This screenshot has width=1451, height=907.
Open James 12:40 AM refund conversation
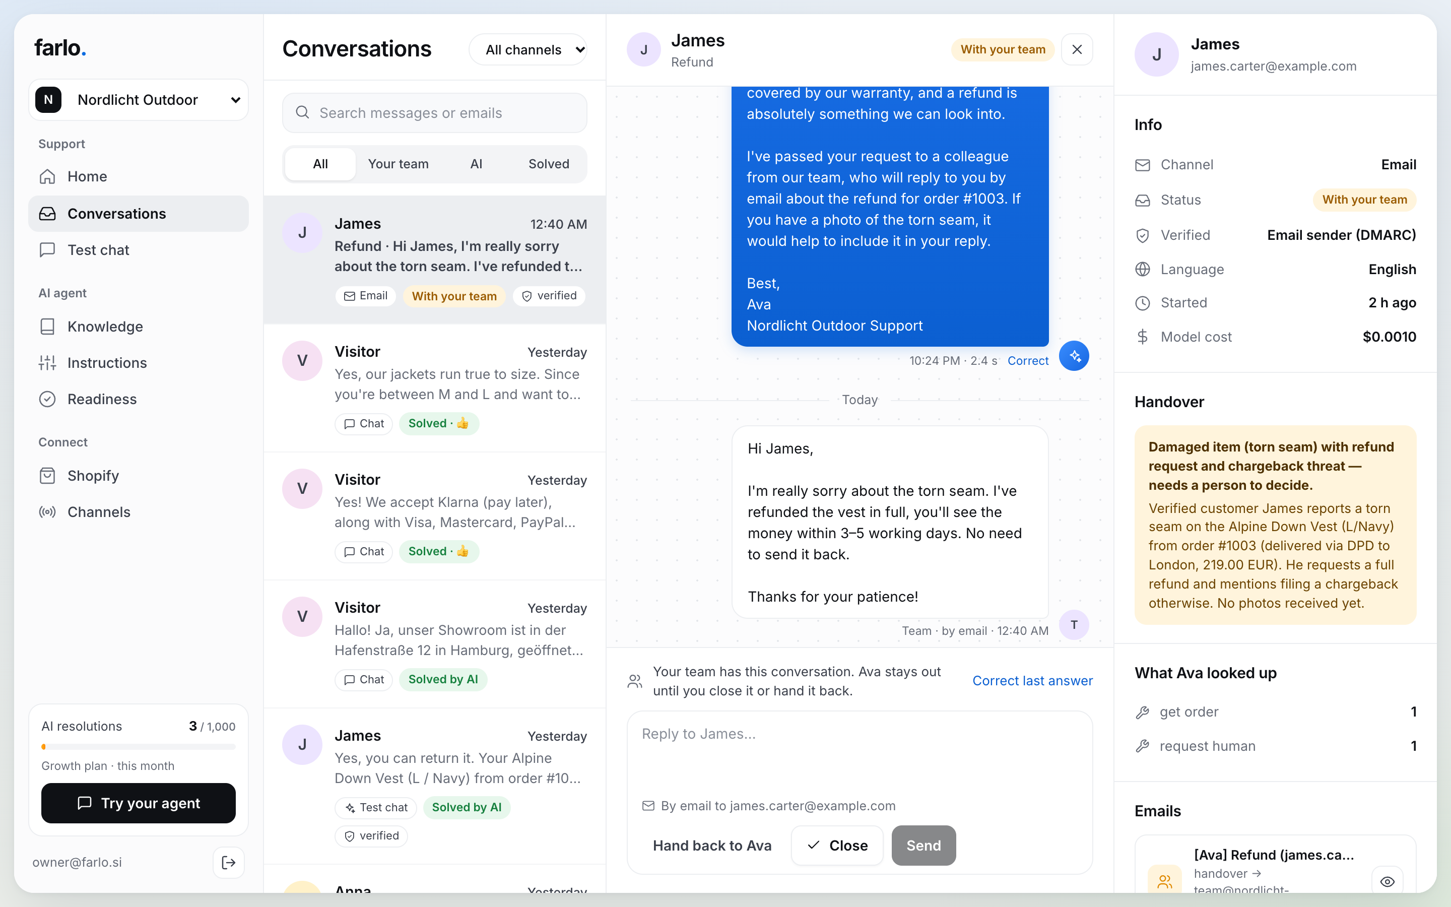coord(435,260)
